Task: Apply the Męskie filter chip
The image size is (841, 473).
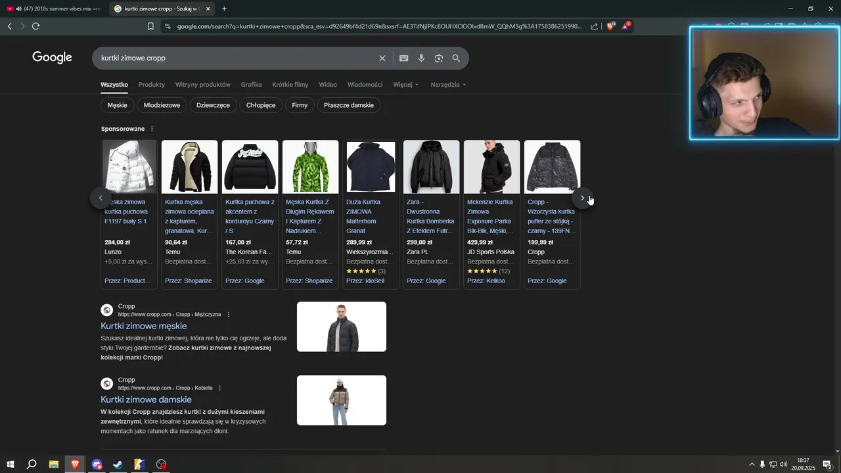Action: coord(118,105)
